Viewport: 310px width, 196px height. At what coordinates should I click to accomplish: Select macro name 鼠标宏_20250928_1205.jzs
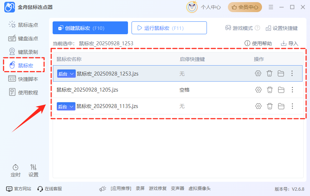pos(87,90)
